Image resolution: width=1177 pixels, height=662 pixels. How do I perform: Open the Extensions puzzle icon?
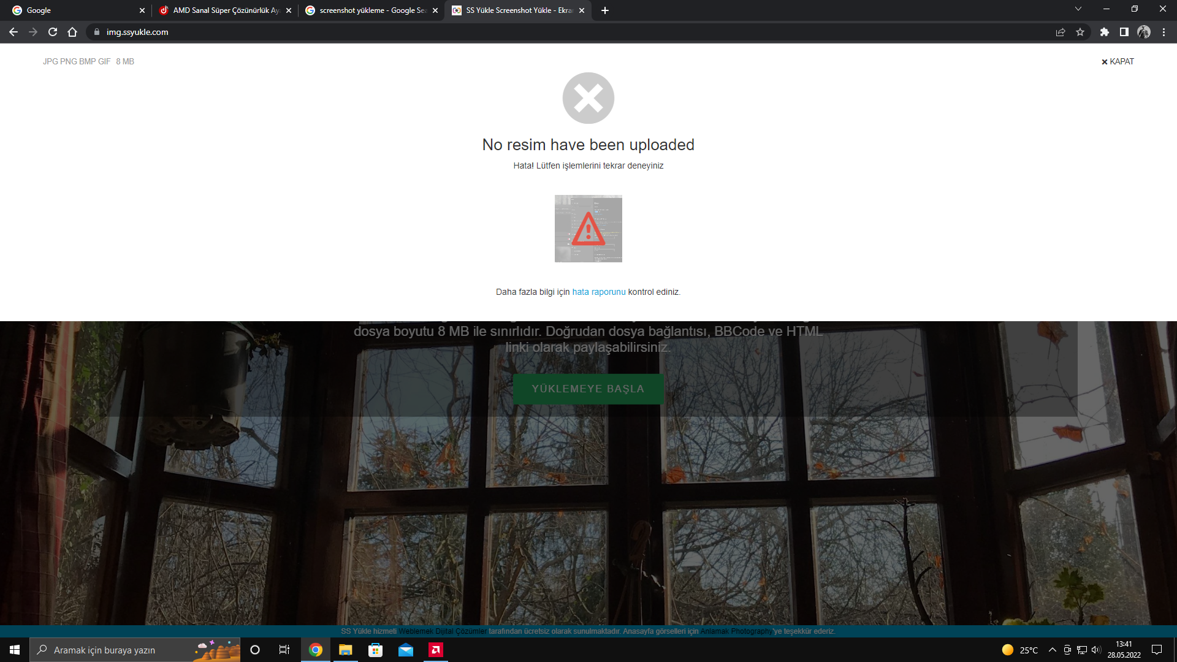pos(1104,32)
